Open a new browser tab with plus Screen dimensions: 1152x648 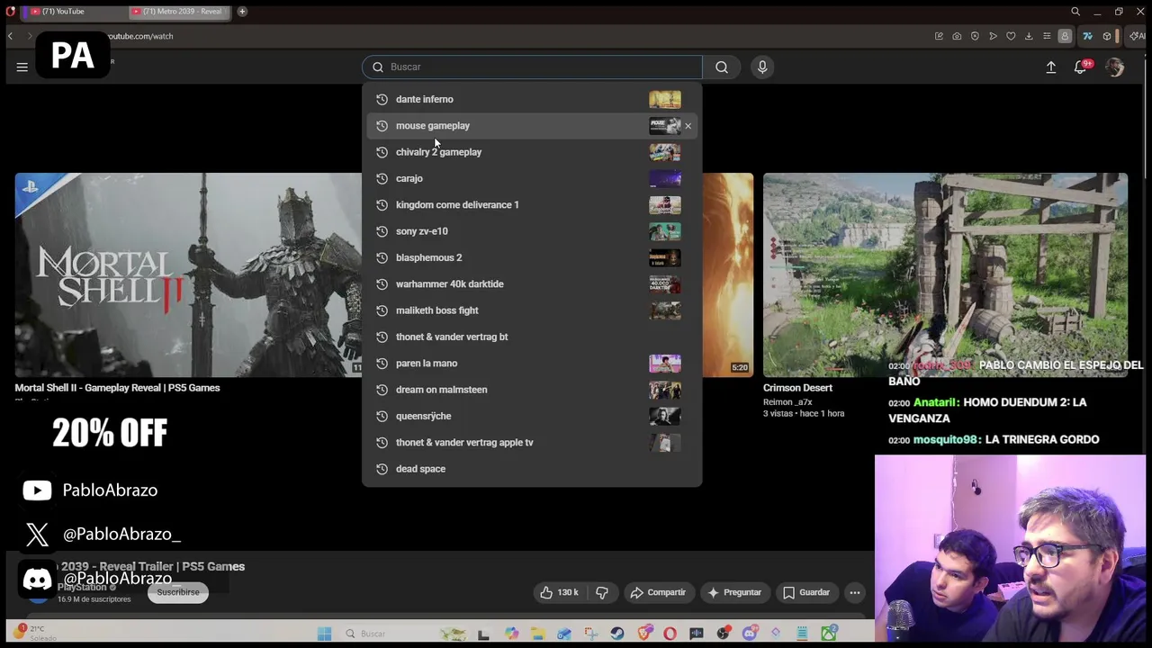coord(242,12)
